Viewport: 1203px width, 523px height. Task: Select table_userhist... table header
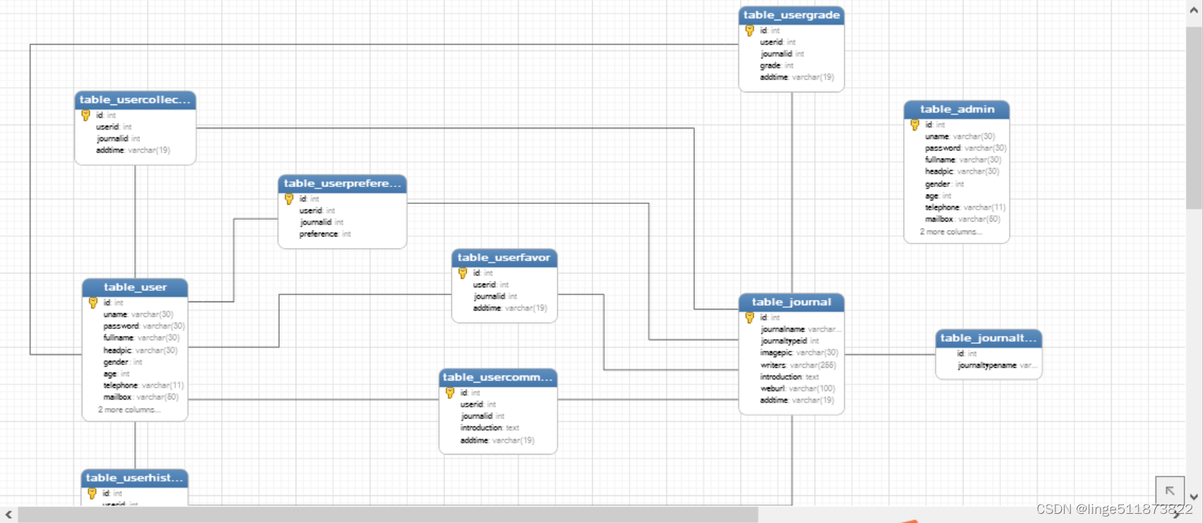(x=135, y=479)
